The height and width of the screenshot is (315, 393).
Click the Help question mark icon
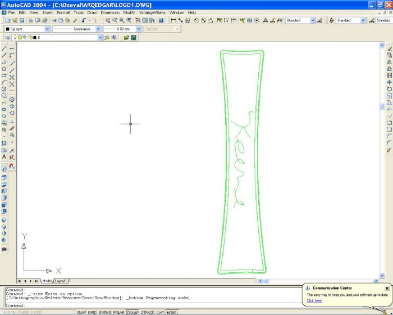click(161, 20)
